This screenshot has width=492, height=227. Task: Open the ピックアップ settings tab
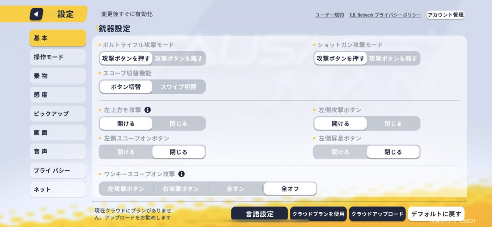click(58, 113)
